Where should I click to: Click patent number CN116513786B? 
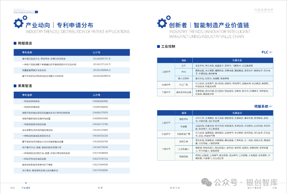(100, 130)
